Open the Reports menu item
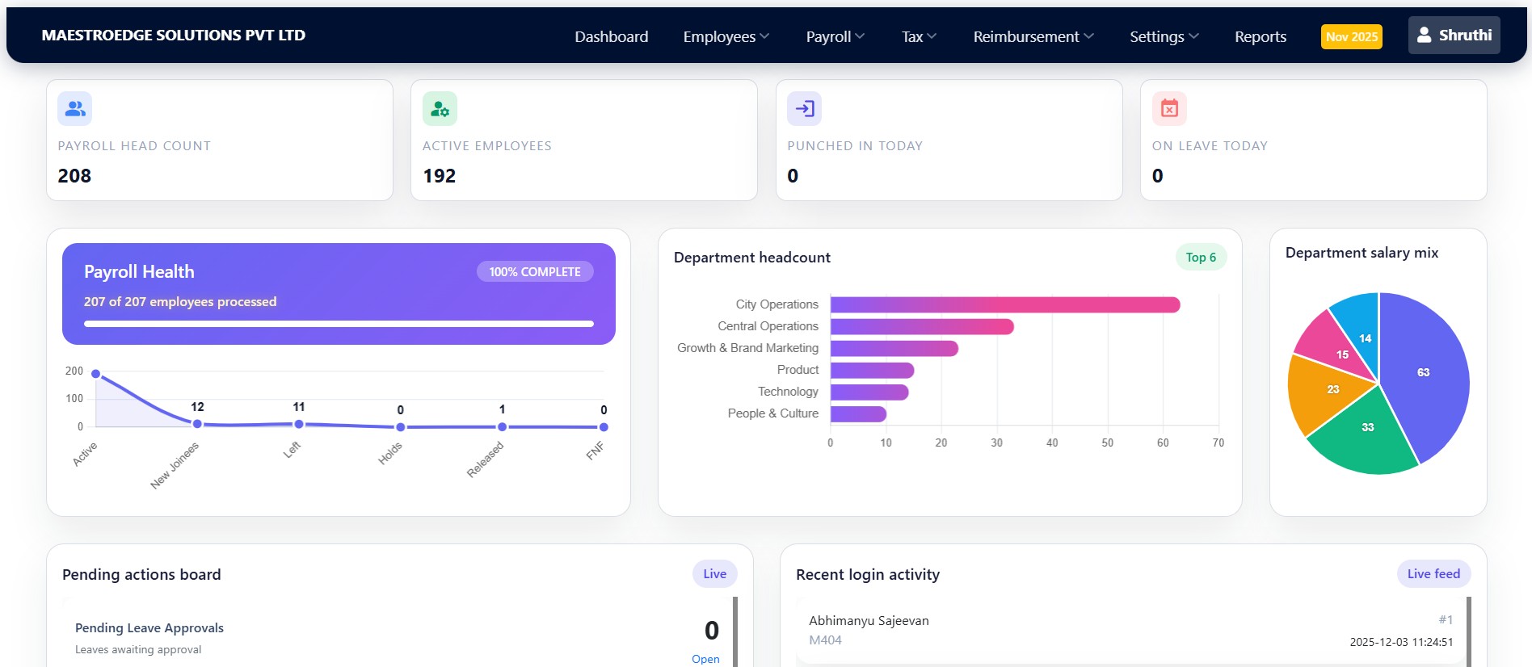Screen dimensions: 1532x667 [x=1260, y=37]
